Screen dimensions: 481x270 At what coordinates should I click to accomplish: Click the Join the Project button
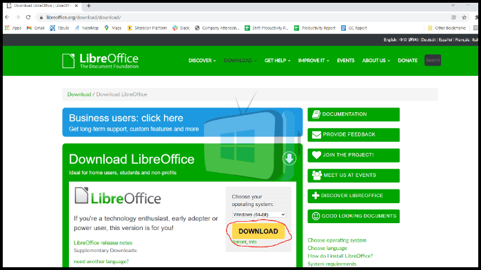[x=354, y=155]
